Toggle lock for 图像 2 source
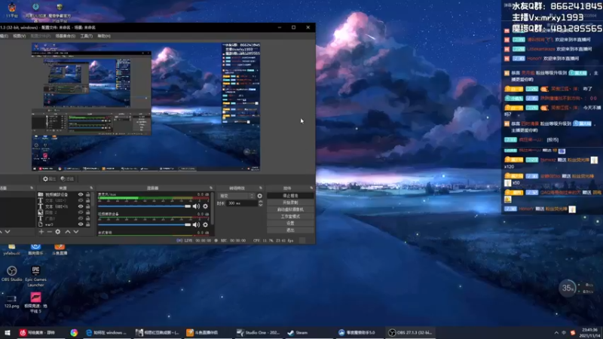The image size is (603, 339). pyautogui.click(x=87, y=212)
